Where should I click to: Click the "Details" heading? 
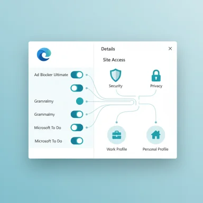point(108,49)
